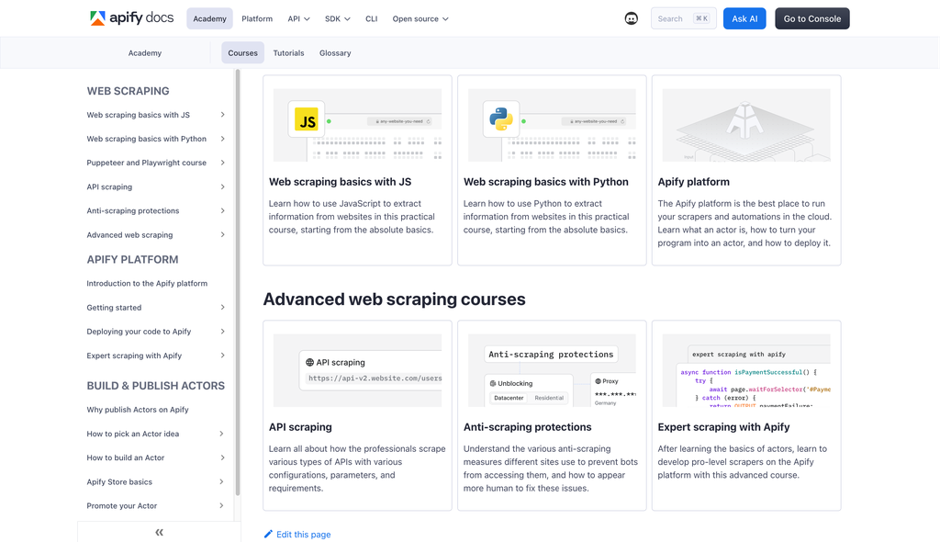Image resolution: width=940 pixels, height=542 pixels.
Task: Expand Web scraping basics with JS sidebar item
Action: click(x=222, y=115)
